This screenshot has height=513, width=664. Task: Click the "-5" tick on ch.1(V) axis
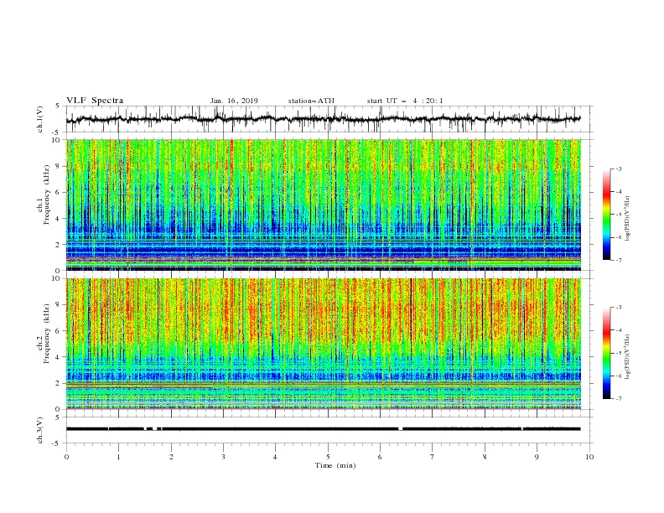click(57, 132)
